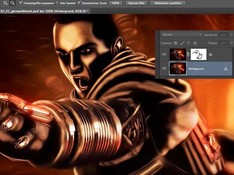This screenshot has width=234, height=175.
Task: Open the Fläche slider dropdown arrow
Action: click(231, 43)
